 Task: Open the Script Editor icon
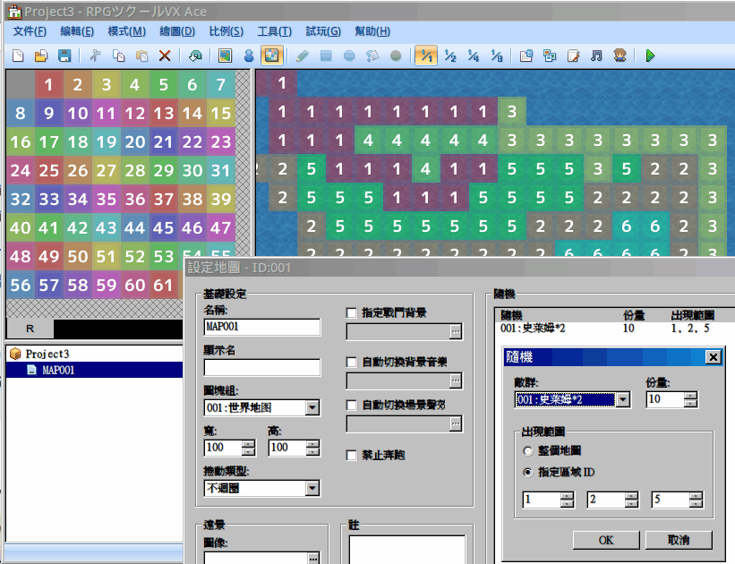pos(573,56)
